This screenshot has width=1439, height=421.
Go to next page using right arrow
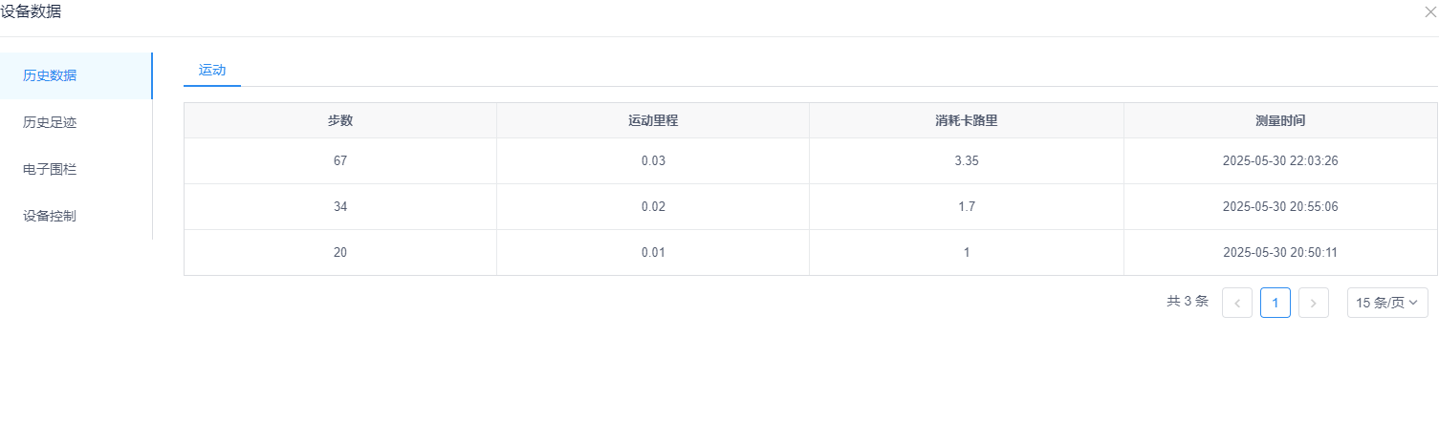(1314, 303)
